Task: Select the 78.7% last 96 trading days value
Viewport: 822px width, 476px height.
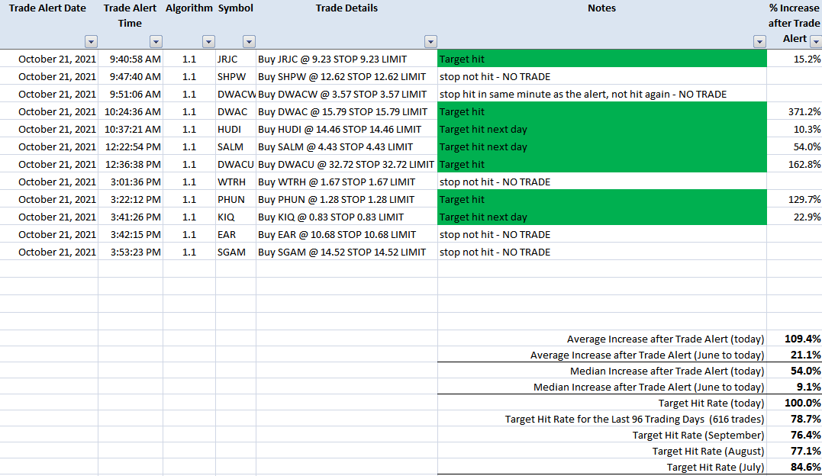Action: (795, 419)
